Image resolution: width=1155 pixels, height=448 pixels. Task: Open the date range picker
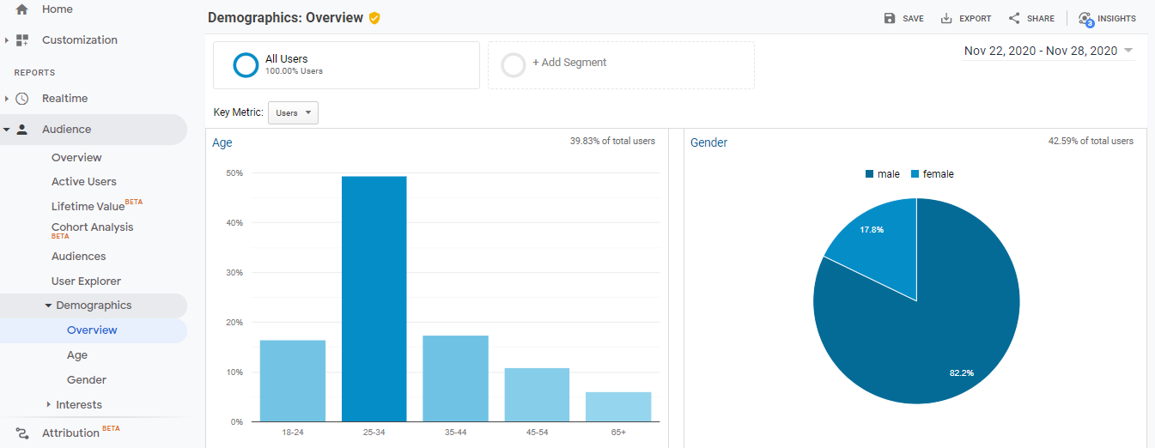tap(1048, 51)
